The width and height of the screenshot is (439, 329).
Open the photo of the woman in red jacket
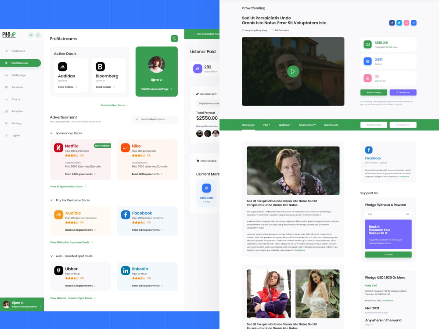point(269,294)
